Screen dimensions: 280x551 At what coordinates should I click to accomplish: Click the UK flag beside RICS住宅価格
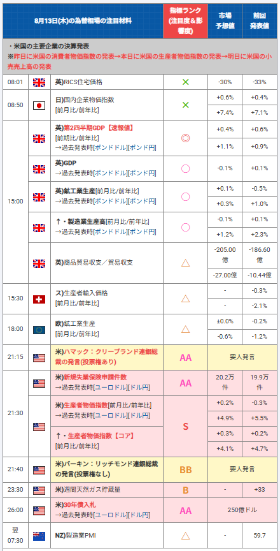pos(39,82)
